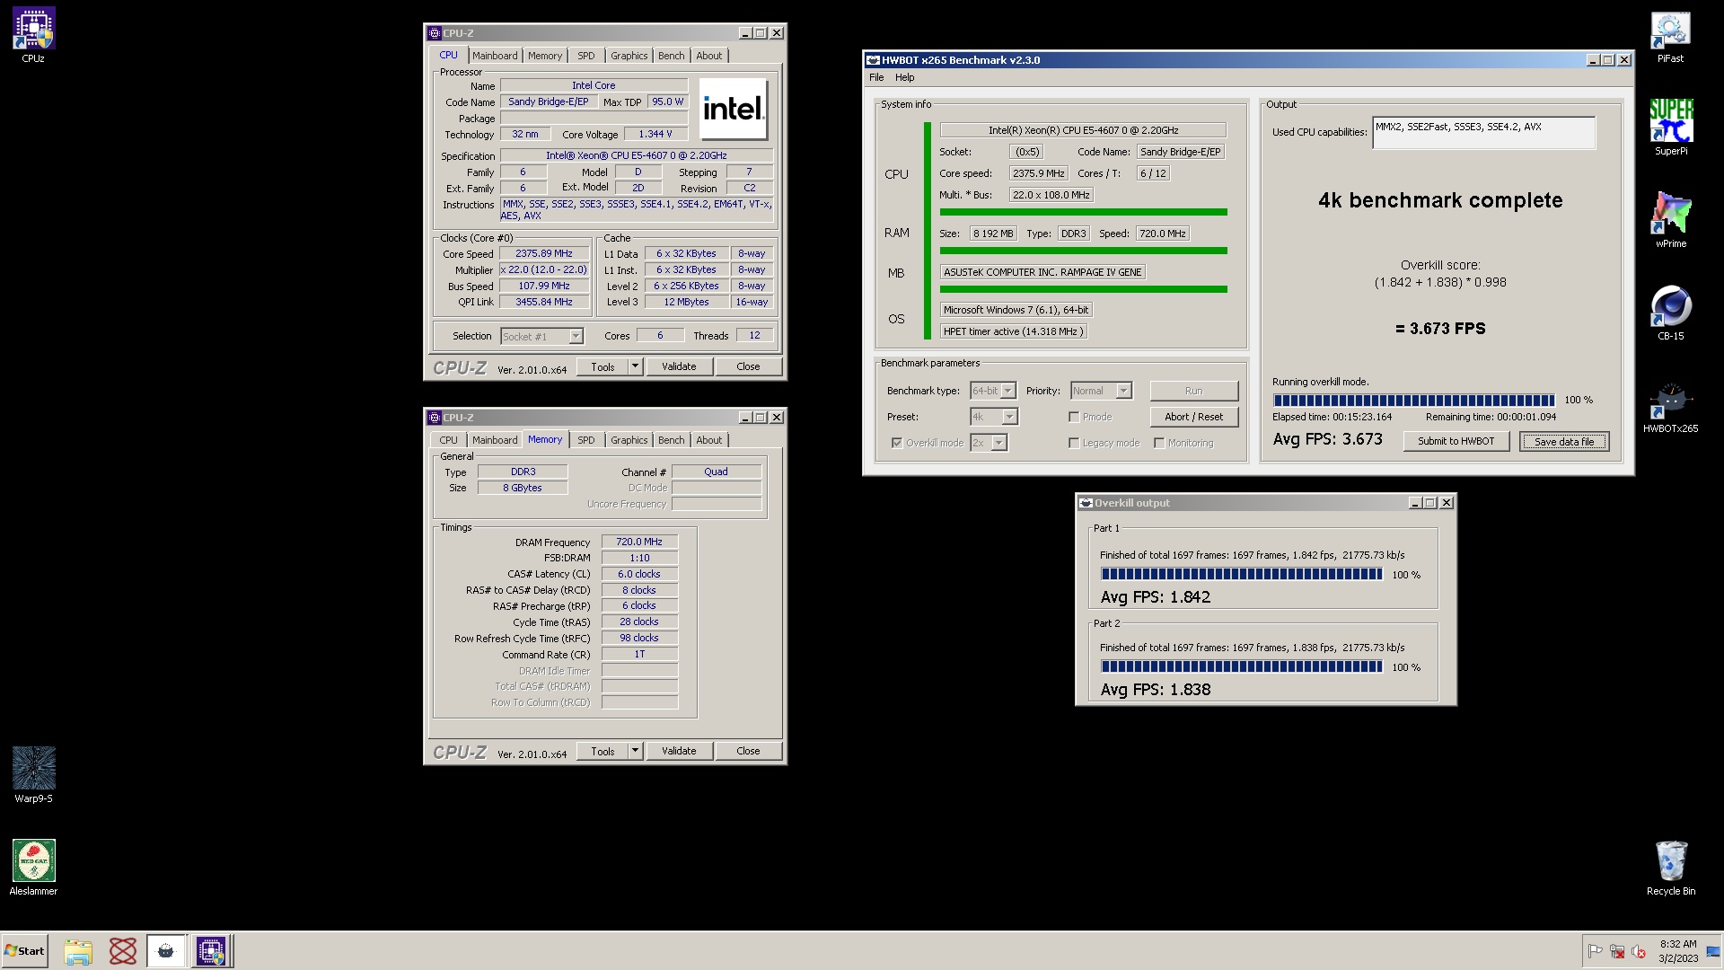Open the Help menu in HWBOT x265
This screenshot has width=1724, height=970.
coord(904,77)
